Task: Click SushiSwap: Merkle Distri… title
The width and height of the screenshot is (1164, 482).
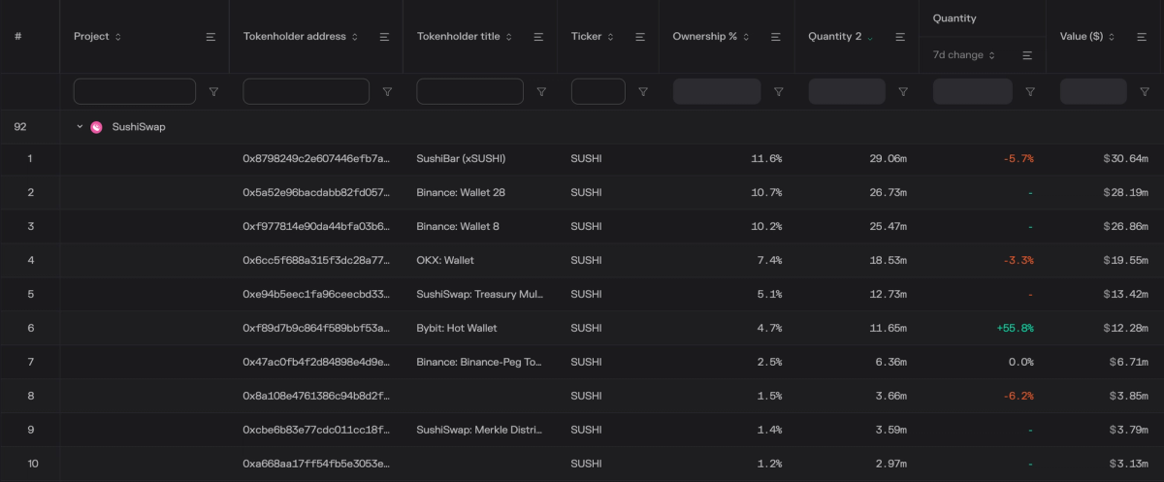Action: (479, 429)
